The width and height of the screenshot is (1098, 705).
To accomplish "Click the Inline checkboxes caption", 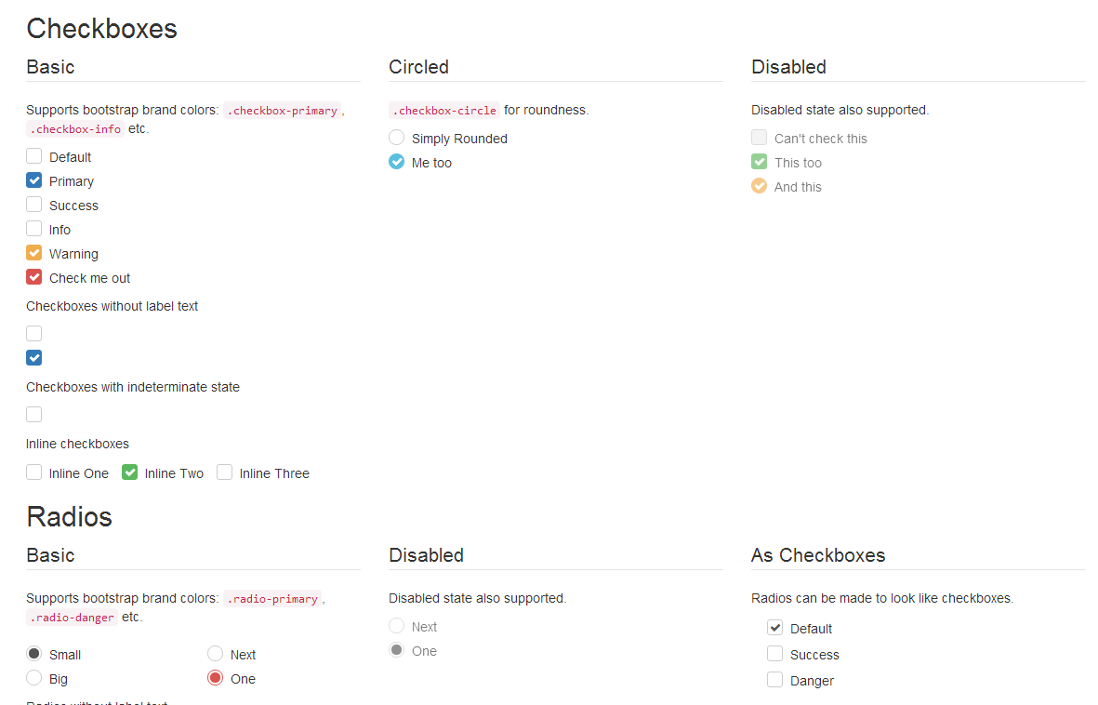I will coord(78,445).
